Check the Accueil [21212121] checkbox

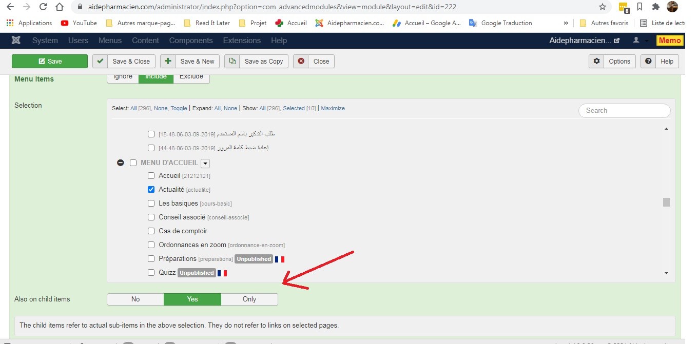151,175
